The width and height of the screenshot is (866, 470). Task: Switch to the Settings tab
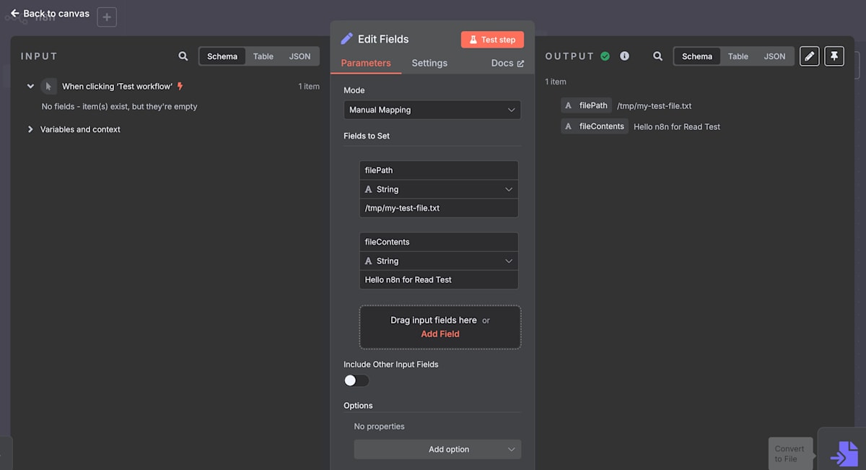tap(429, 63)
